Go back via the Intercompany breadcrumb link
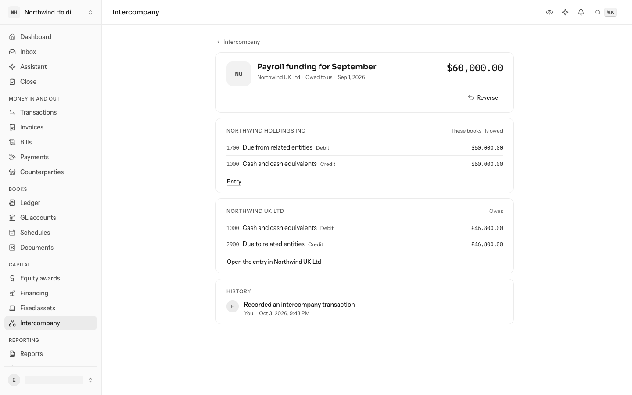The image size is (632, 395). tap(238, 42)
